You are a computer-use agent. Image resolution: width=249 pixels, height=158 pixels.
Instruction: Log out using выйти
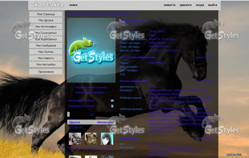[213, 5]
